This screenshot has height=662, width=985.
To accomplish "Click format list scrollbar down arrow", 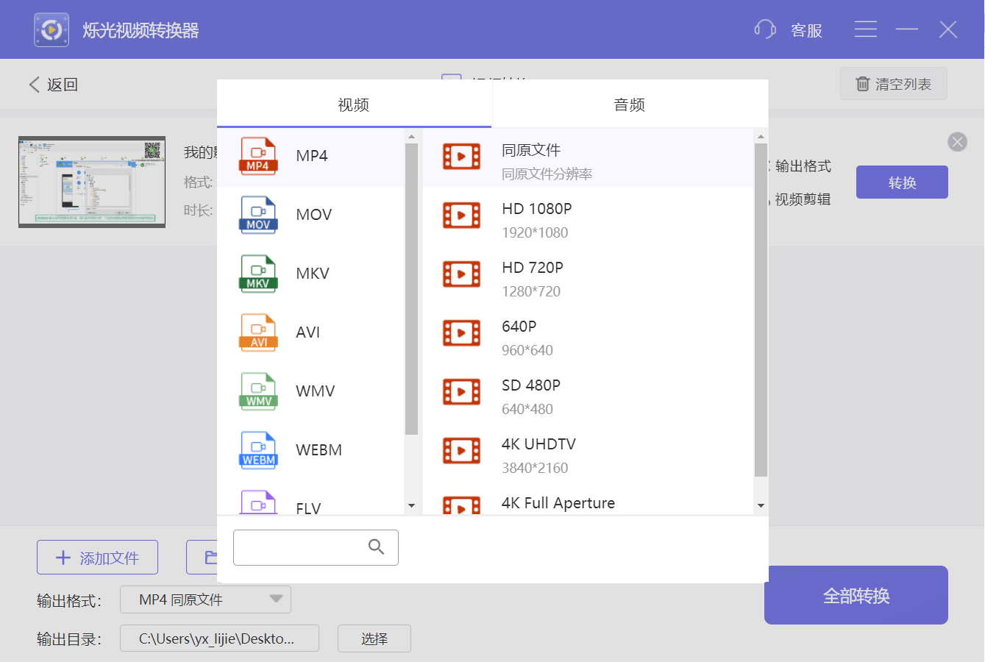I will click(x=411, y=506).
